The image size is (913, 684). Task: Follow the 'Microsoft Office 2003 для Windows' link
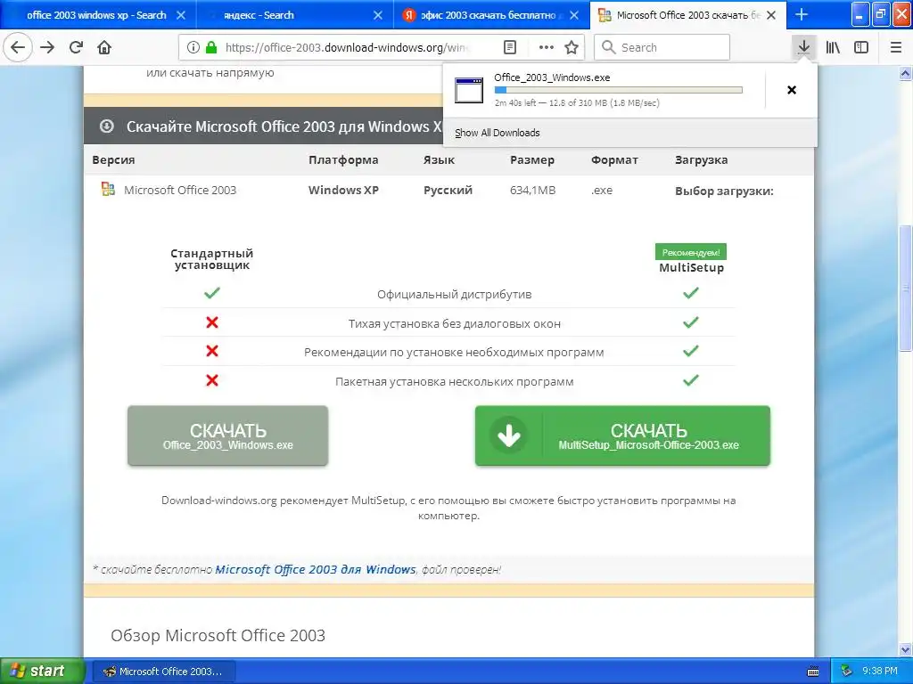[316, 569]
